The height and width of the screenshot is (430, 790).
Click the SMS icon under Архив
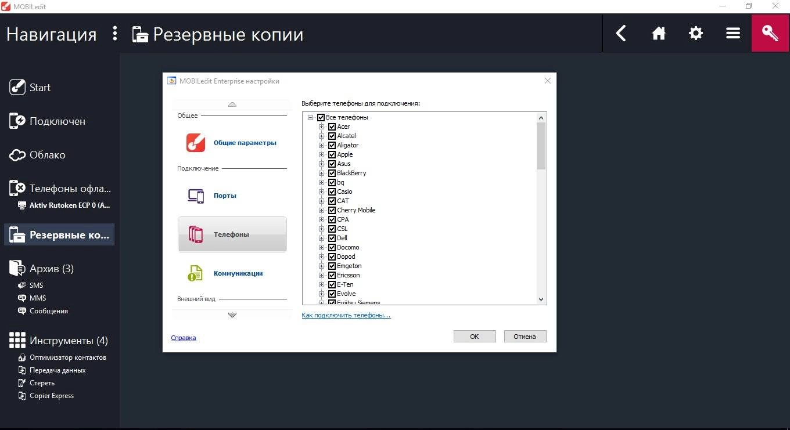(x=22, y=285)
